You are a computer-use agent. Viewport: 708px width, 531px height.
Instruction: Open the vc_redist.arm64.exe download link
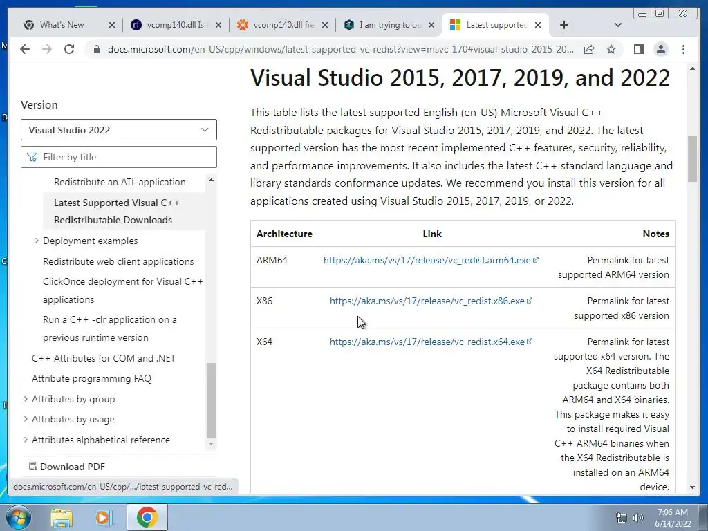pos(431,260)
